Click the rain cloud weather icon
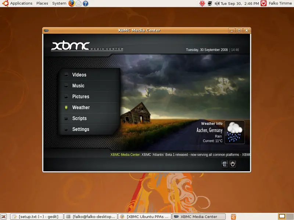The width and height of the screenshot is (294, 220). click(234, 132)
